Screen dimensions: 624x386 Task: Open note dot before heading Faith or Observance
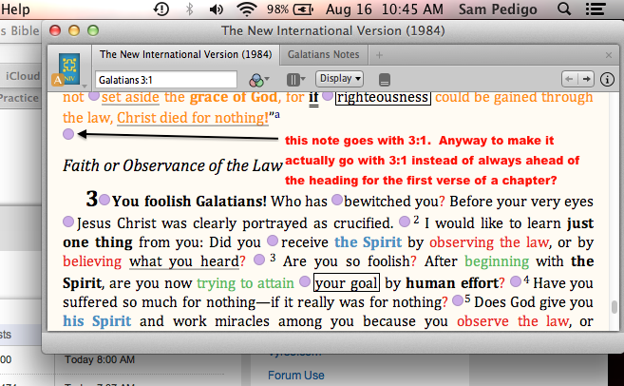68,134
